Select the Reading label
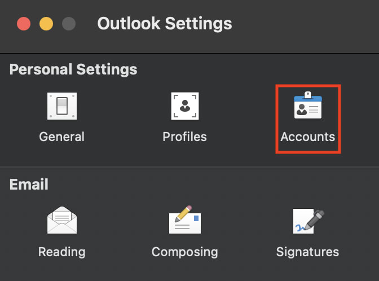This screenshot has width=379, height=281. 62,252
